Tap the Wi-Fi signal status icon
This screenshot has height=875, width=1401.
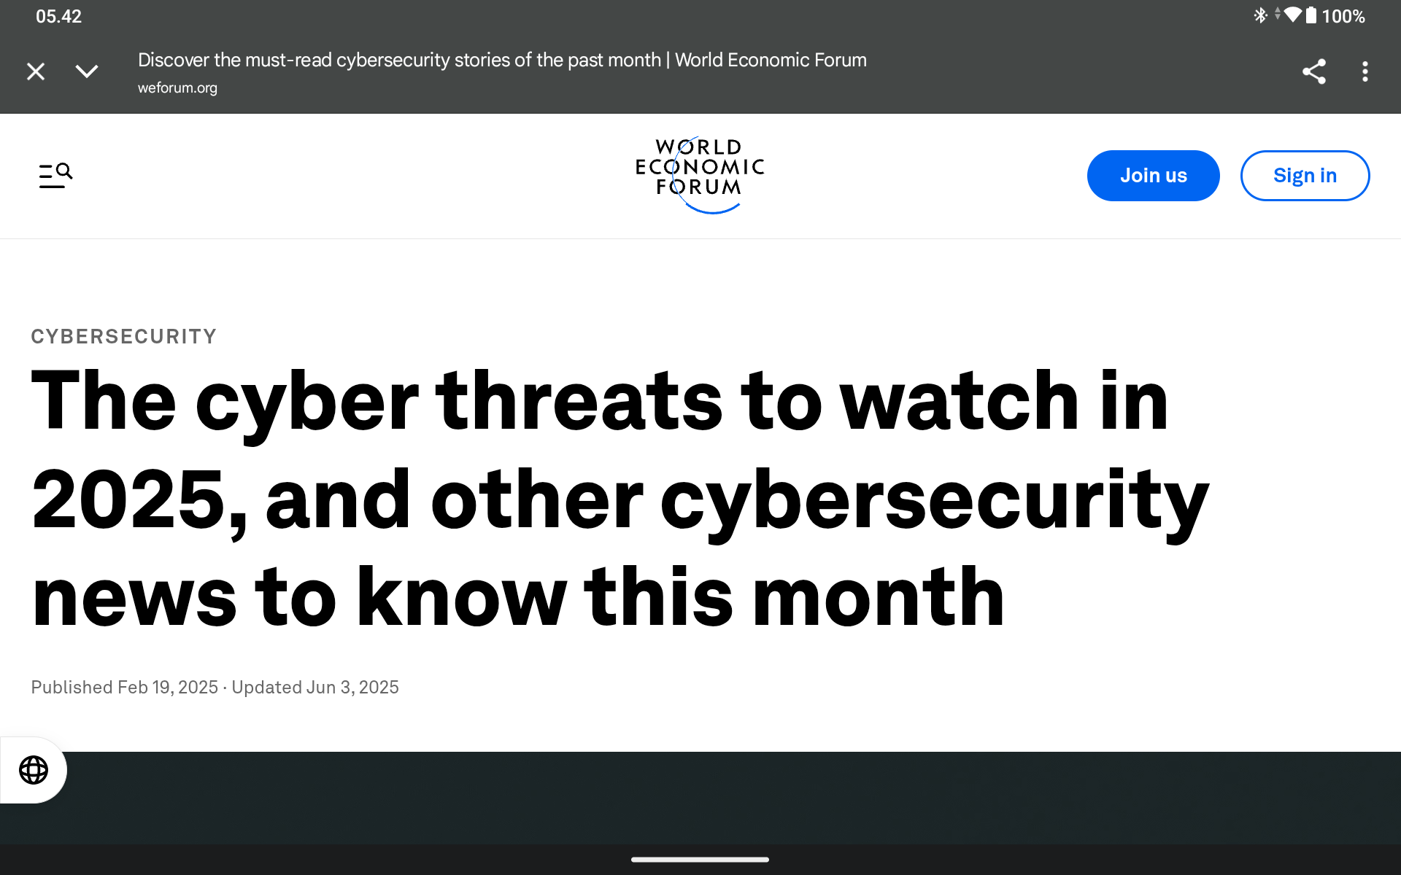pyautogui.click(x=1293, y=15)
